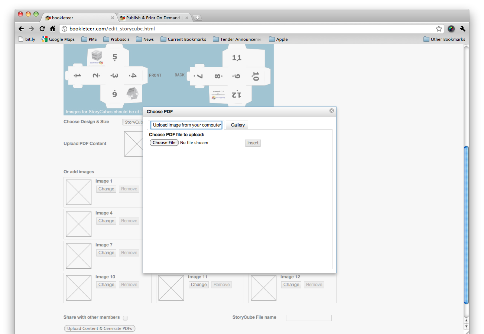This screenshot has height=334, width=484.
Task: Click the Image 7 placeholder thumbnail
Action: point(79,256)
